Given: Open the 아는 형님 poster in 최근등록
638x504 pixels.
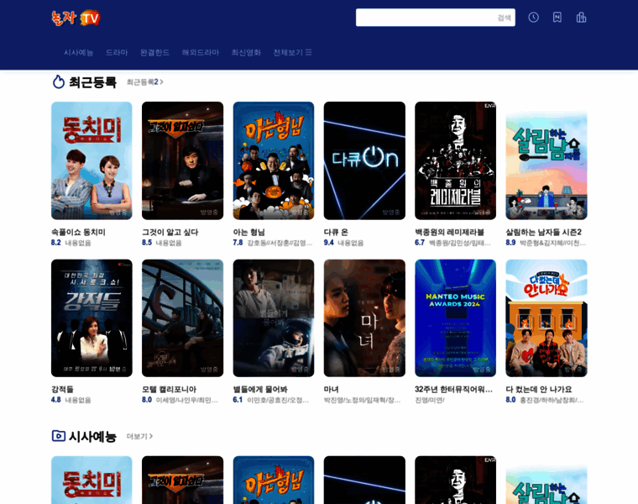Looking at the screenshot, I should pyautogui.click(x=274, y=160).
